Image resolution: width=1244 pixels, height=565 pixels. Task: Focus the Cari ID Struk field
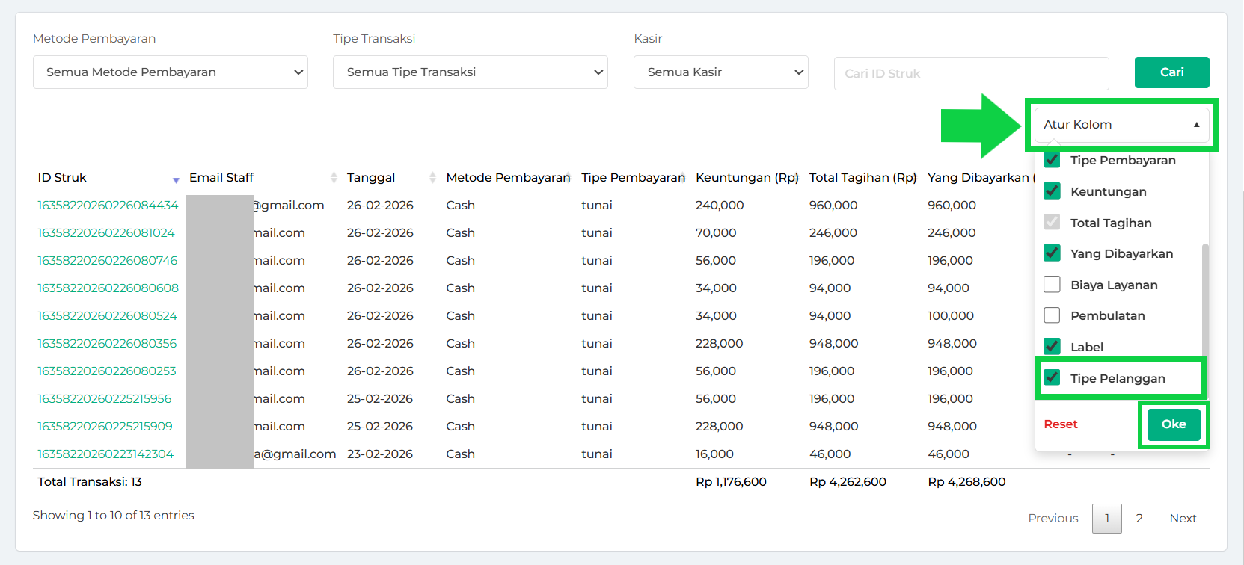(971, 73)
